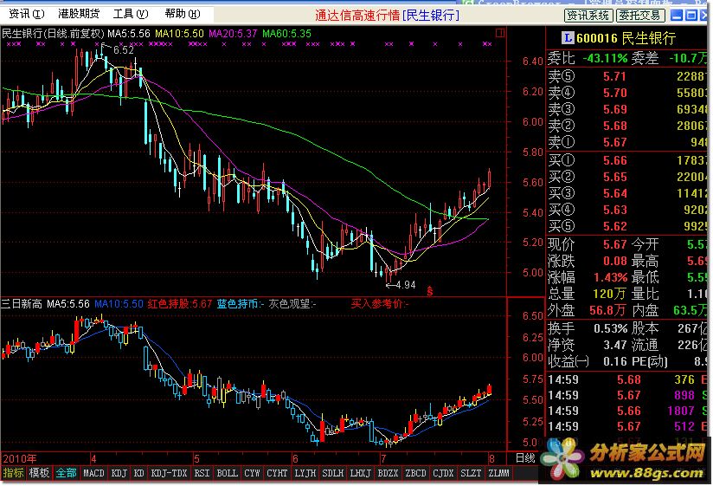Image resolution: width=713 pixels, height=486 pixels.
Task: Select the 指标 tab
Action: click(x=13, y=473)
